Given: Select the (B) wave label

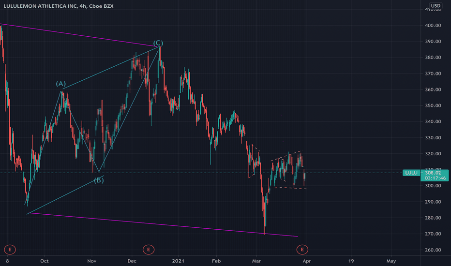Looking at the screenshot, I should point(99,180).
